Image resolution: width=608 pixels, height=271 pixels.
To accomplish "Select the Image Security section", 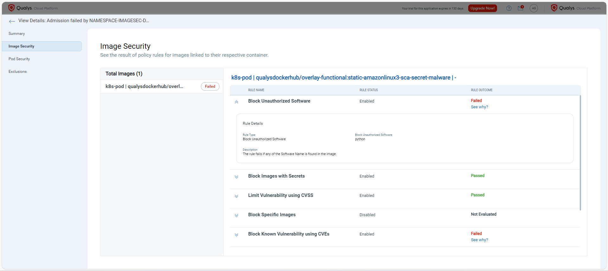I will (42, 46).
